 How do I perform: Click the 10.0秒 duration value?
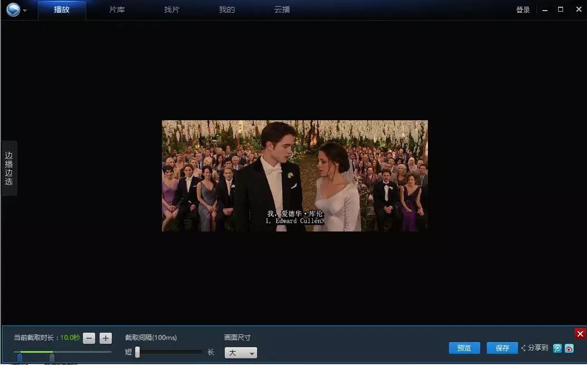click(70, 338)
